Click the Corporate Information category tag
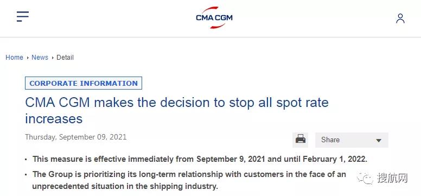Image resolution: width=421 pixels, height=196 pixels. click(x=84, y=83)
